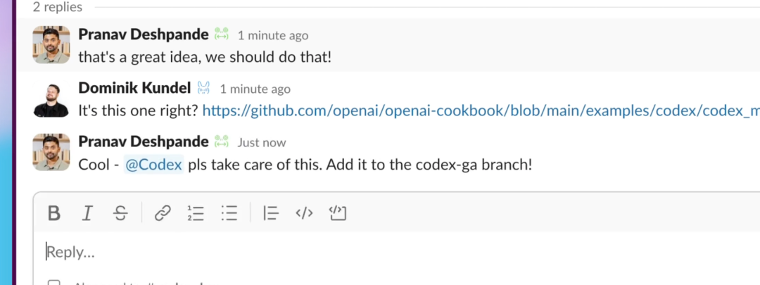Toggle blockquote formatting
760x285 pixels.
point(271,213)
